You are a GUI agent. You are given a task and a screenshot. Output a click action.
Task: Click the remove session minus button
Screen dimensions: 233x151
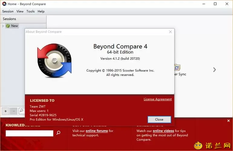(14, 111)
